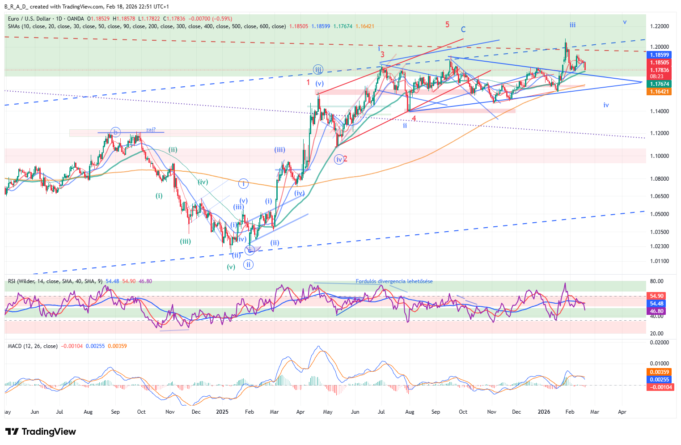Click the TradingView logo at bottom left

pos(41,432)
